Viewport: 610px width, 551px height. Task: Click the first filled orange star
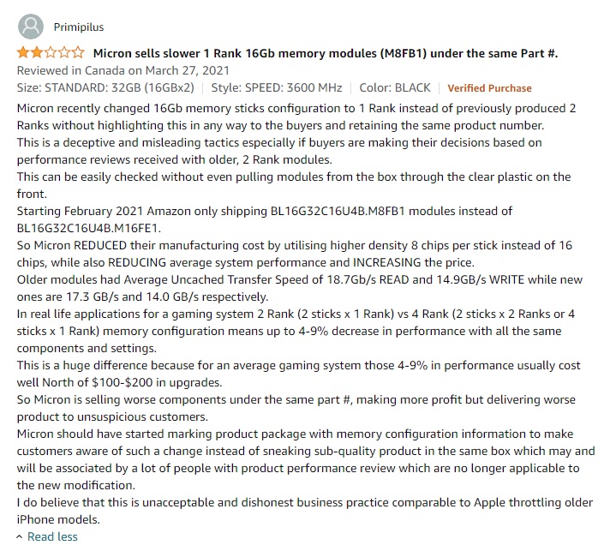click(x=23, y=53)
